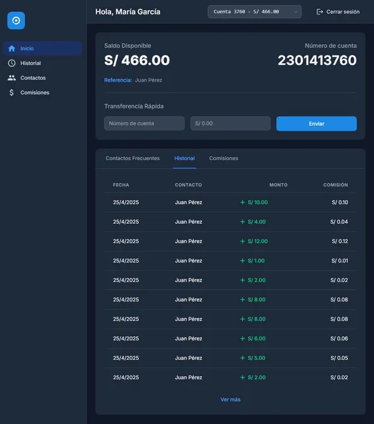
Task: Click the Cerrar sesión link
Action: [338, 12]
